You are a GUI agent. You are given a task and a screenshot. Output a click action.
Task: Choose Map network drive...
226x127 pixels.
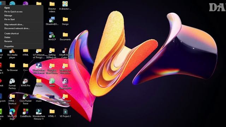pos(14,24)
